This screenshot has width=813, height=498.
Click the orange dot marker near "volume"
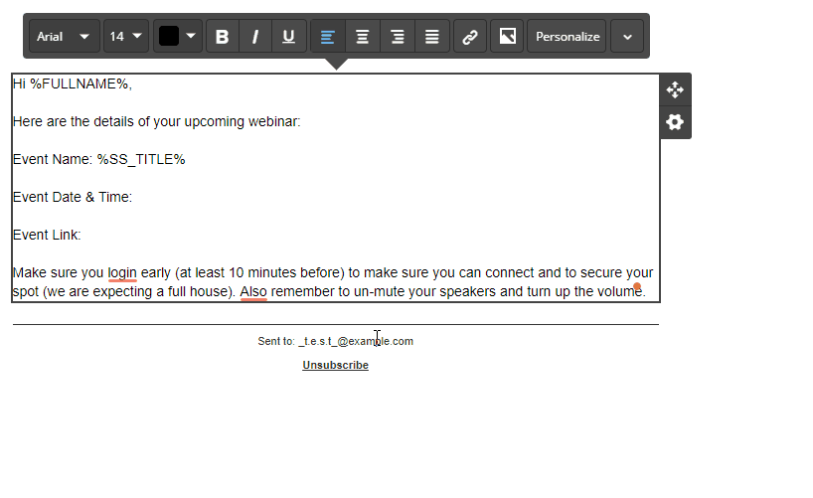pos(637,286)
